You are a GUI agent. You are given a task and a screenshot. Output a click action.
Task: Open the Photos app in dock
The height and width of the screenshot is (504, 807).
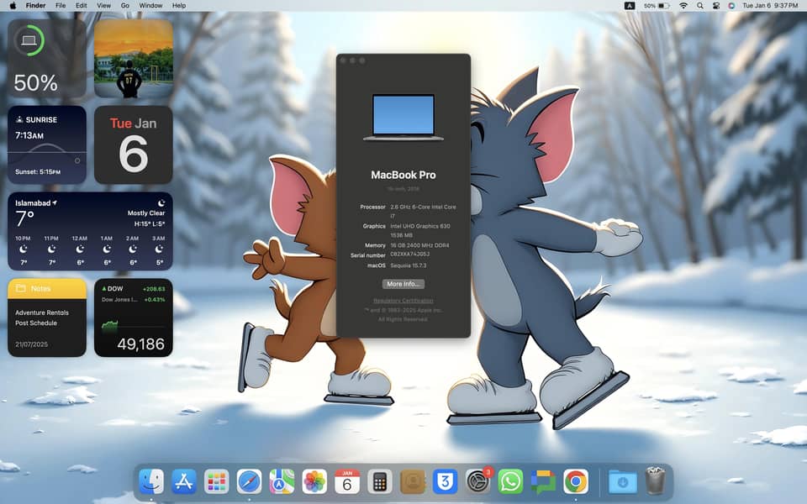pyautogui.click(x=314, y=481)
